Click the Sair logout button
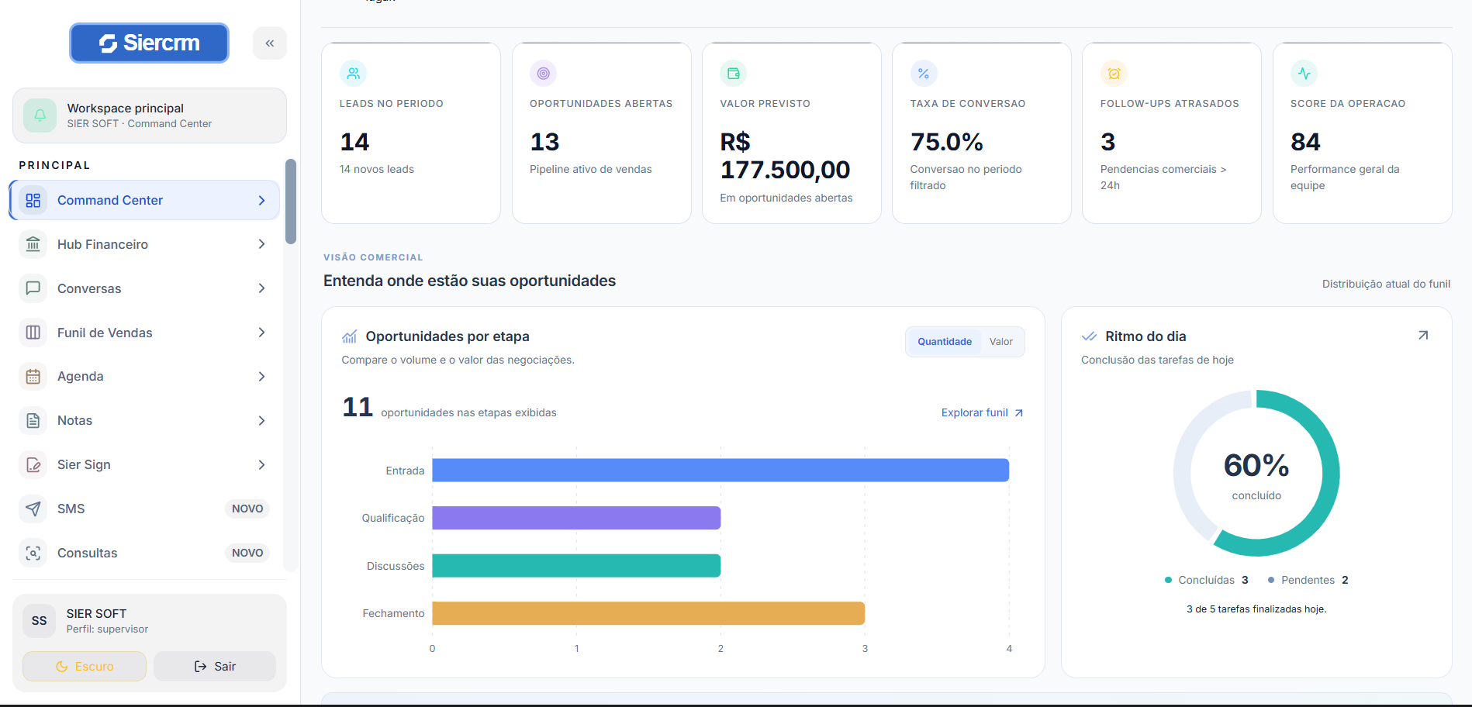This screenshot has width=1472, height=707. (215, 667)
